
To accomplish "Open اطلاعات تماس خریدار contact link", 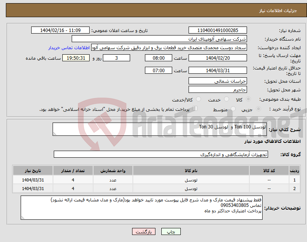I will point(69,48).
